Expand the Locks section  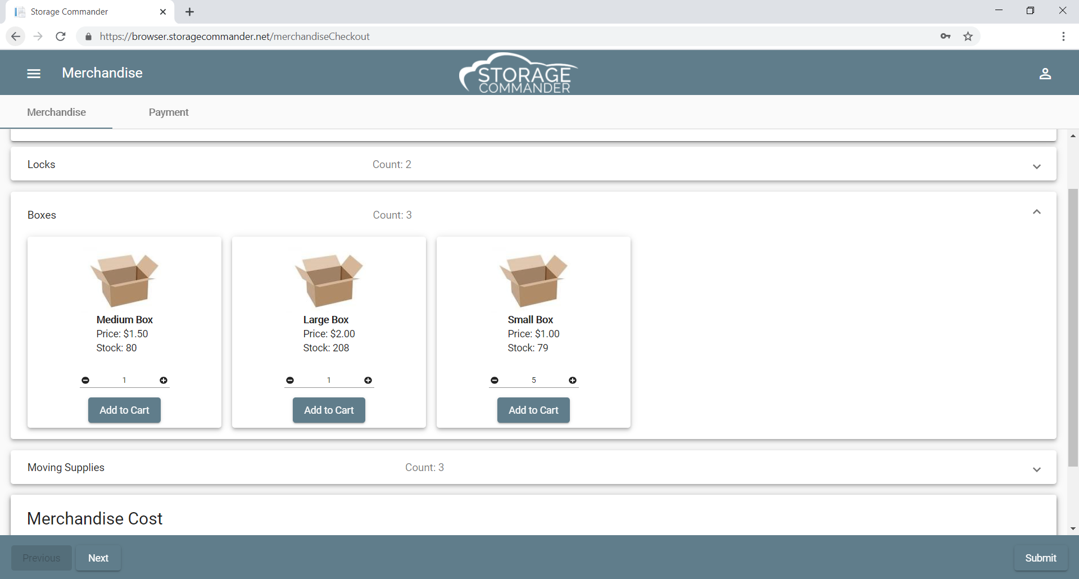click(1037, 166)
